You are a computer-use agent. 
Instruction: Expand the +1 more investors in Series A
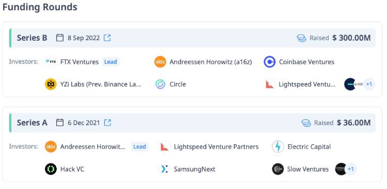351,169
